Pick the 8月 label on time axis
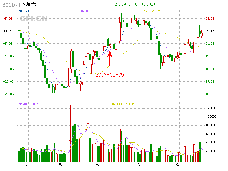The width and height of the screenshot is (228, 171). (x=179, y=165)
